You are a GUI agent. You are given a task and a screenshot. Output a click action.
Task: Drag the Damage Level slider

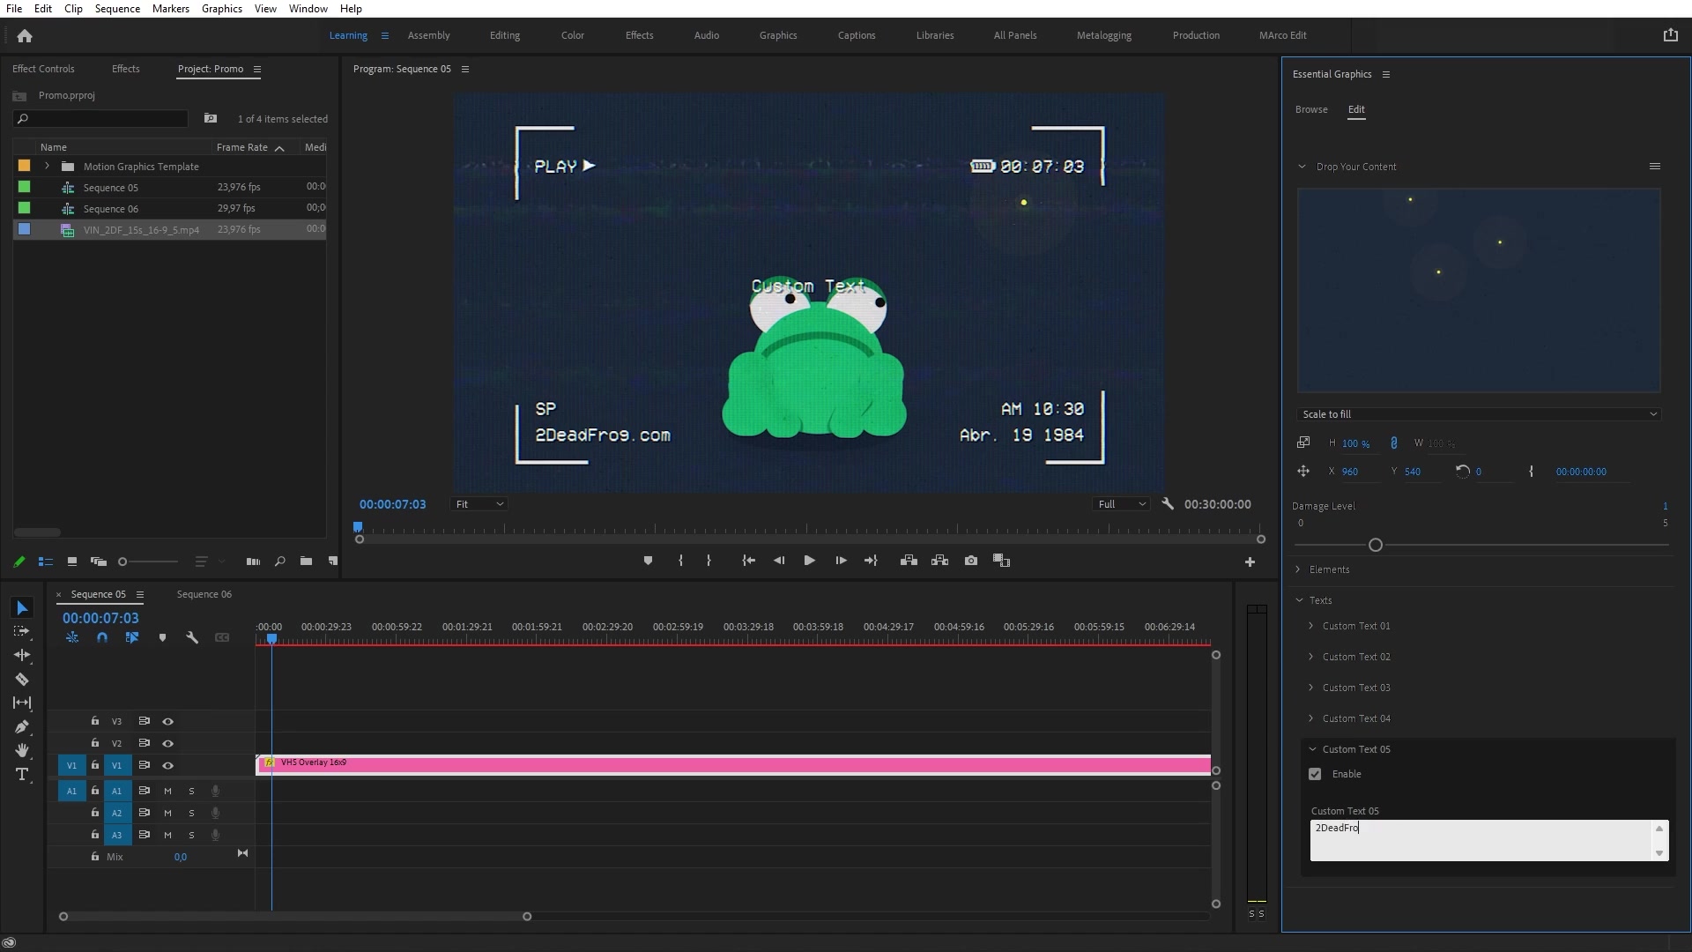click(1375, 544)
